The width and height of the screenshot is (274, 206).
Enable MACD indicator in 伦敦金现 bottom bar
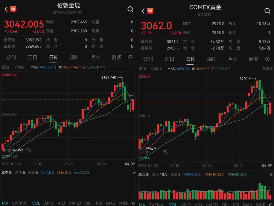tap(75, 203)
